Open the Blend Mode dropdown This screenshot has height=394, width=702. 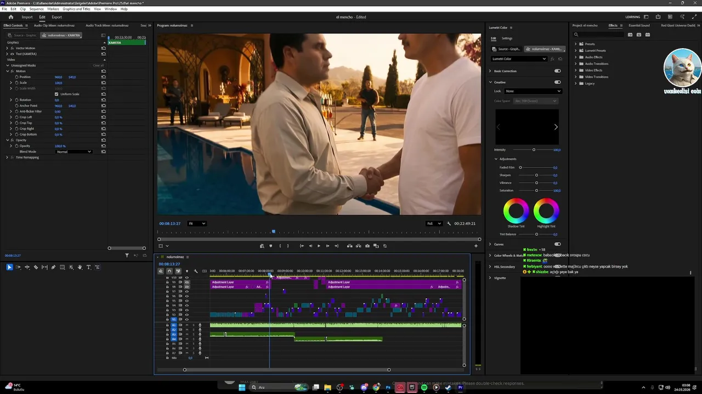[x=74, y=152]
